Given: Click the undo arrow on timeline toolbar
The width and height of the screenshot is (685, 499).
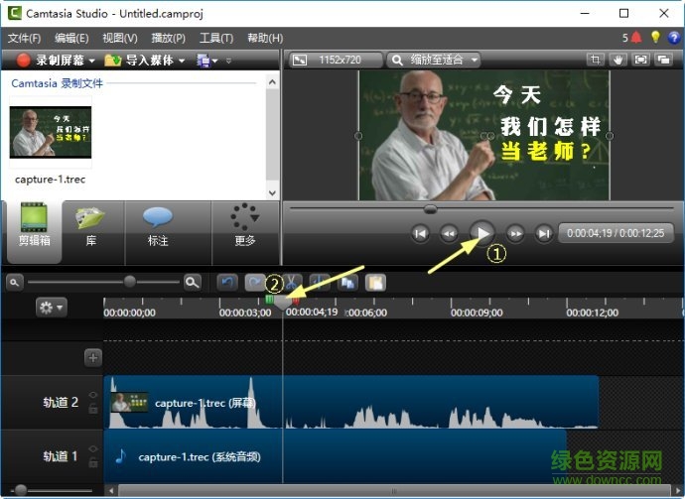Looking at the screenshot, I should (226, 282).
